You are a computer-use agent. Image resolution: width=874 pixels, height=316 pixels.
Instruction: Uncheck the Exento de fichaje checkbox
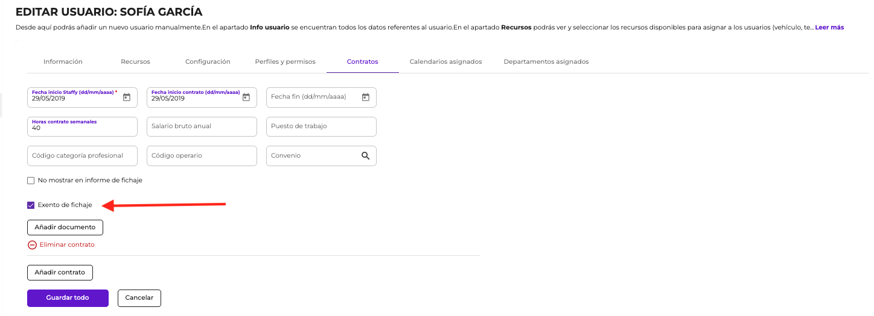[x=31, y=205]
